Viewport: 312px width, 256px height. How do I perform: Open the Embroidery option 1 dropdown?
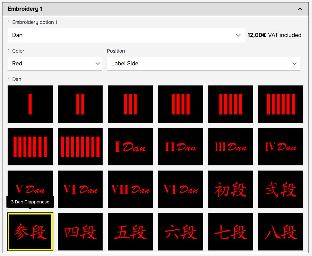click(126, 35)
